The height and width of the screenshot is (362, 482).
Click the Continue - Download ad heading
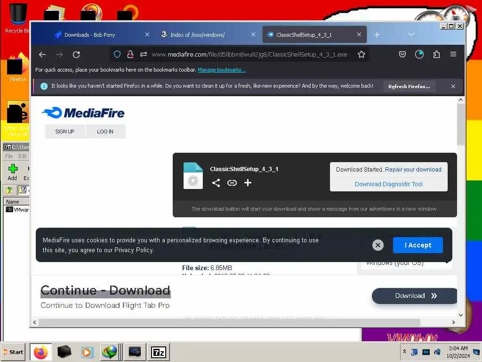105,290
